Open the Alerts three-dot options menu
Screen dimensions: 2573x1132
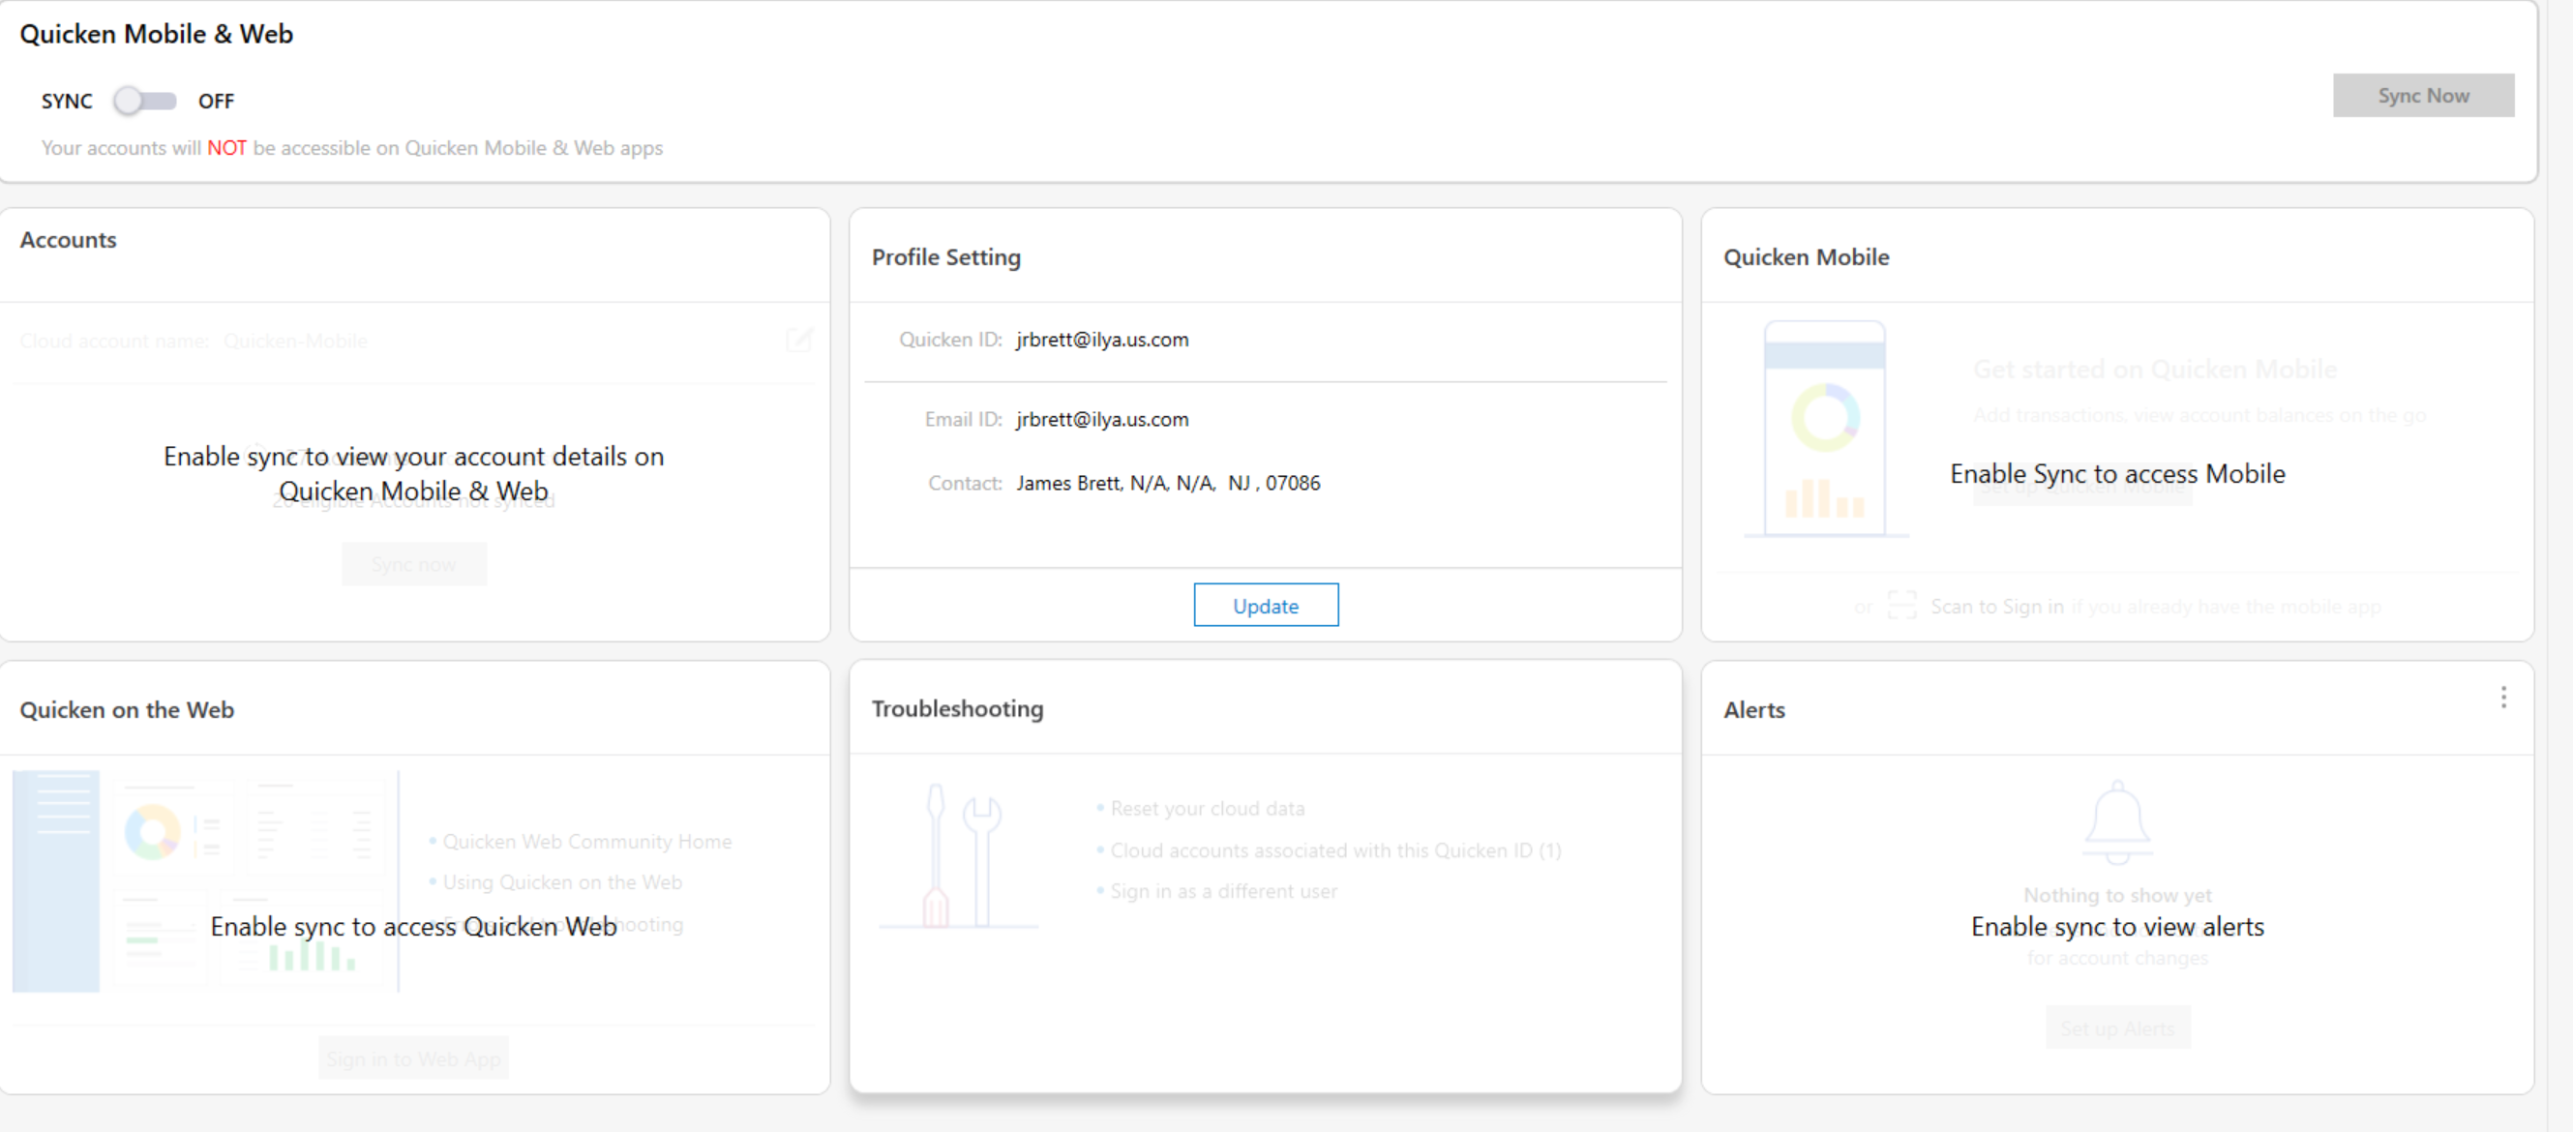point(2502,698)
